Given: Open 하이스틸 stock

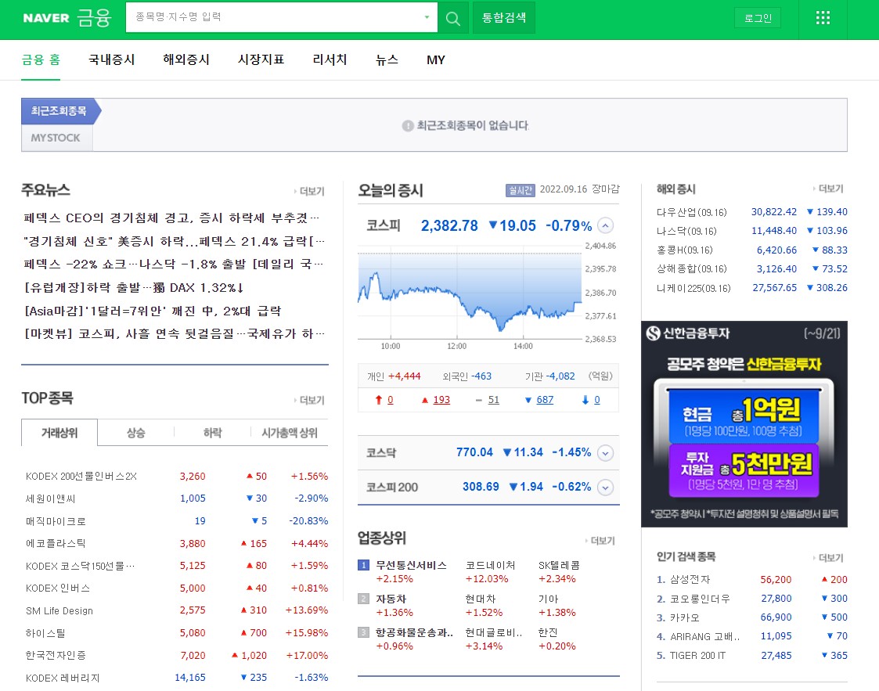Looking at the screenshot, I should [x=45, y=633].
